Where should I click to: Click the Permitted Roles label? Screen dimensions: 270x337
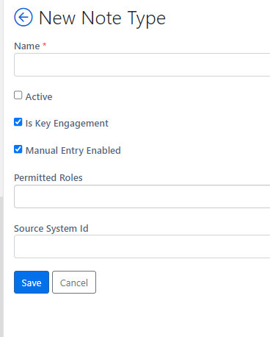pyautogui.click(x=48, y=177)
